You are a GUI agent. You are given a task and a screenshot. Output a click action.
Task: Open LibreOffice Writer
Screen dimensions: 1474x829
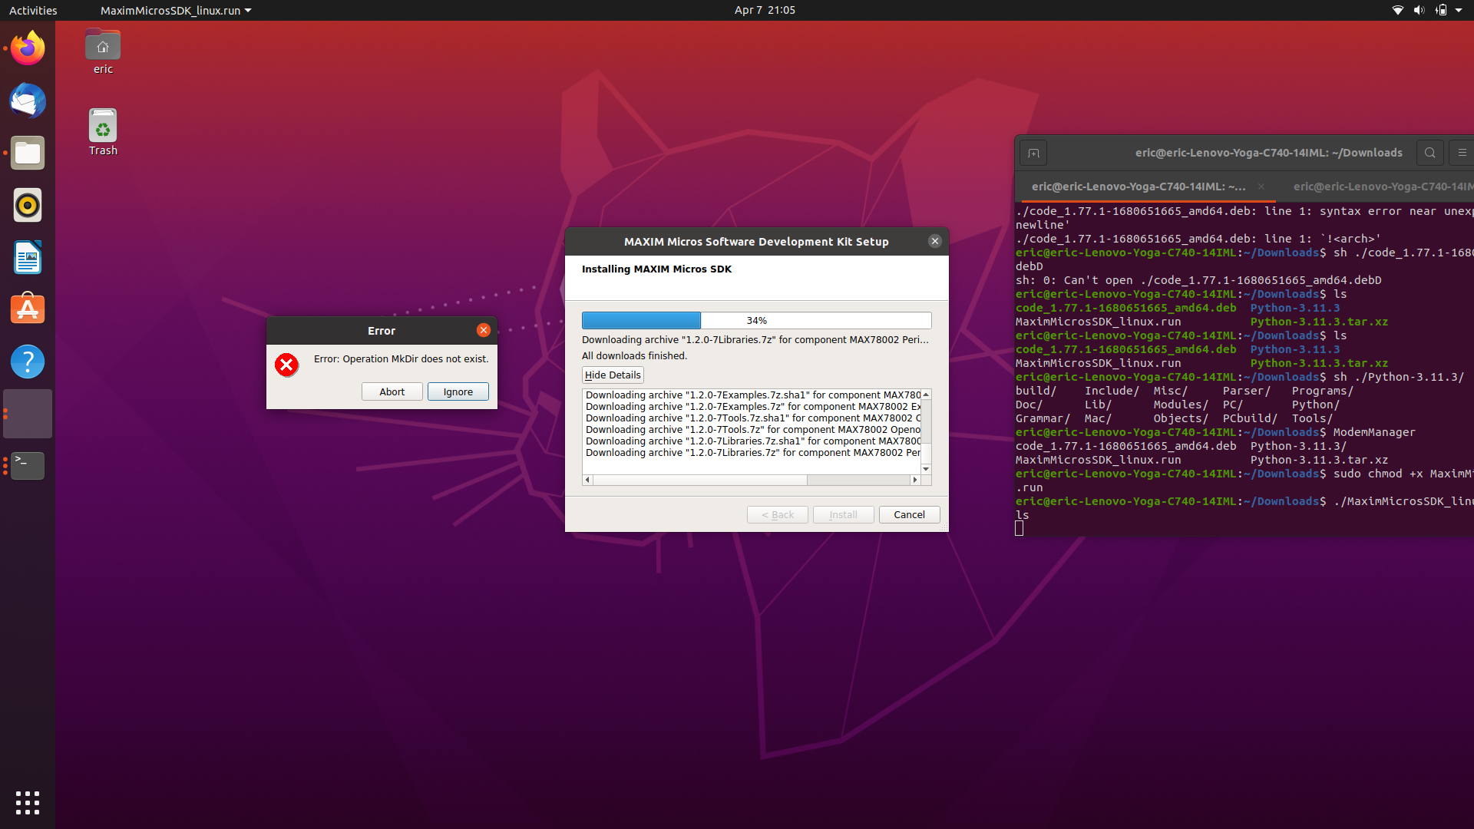27,257
